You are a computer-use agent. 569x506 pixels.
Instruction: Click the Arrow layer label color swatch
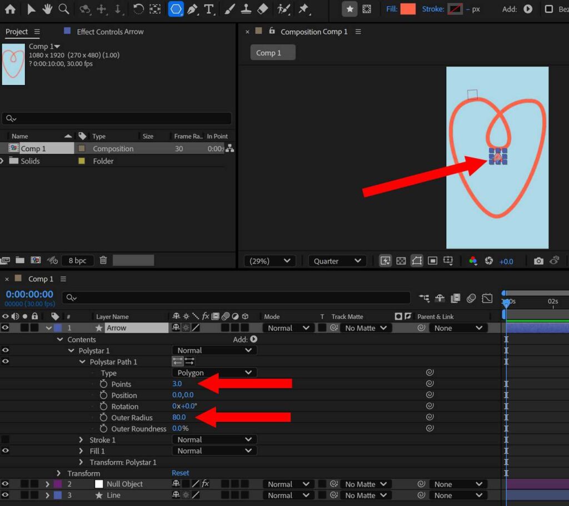pos(58,328)
